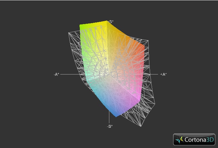The height and width of the screenshot is (148, 218).
Task: Click the -B* label at the bottom
Action: pyautogui.click(x=110, y=126)
